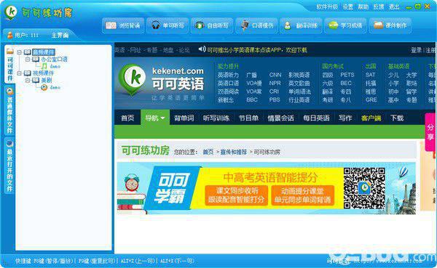This screenshot has height=268, width=437.
Task: Open the 情景会话 site navigation tab
Action: (x=280, y=118)
